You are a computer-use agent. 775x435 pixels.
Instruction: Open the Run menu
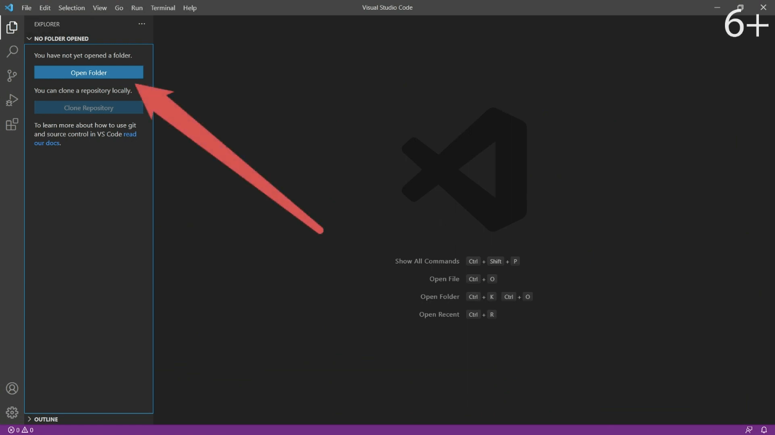coord(137,8)
